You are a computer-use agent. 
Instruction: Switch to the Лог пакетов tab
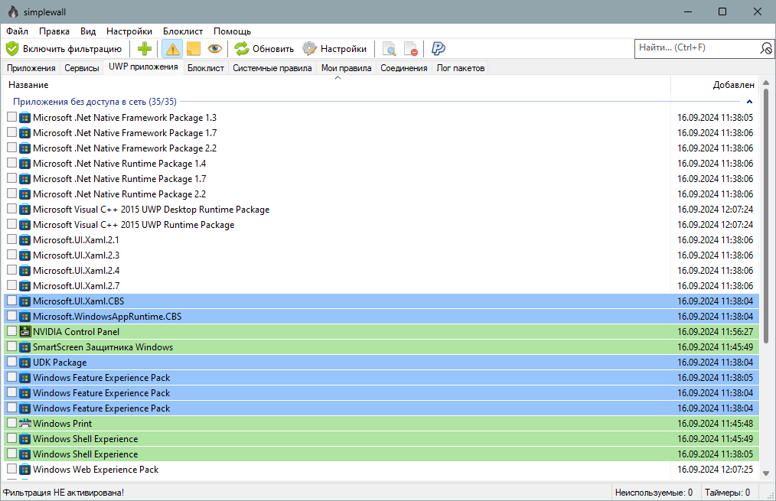pos(460,68)
